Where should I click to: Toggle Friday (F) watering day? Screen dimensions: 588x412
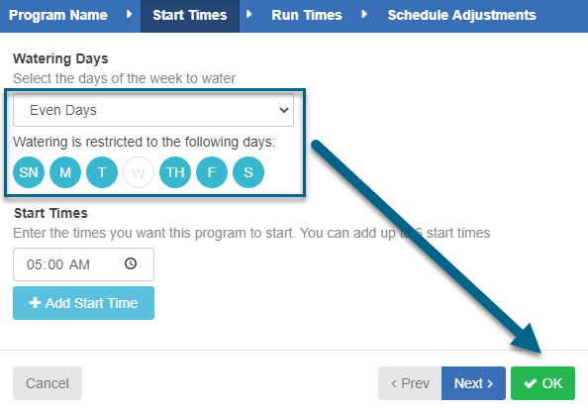(x=212, y=172)
